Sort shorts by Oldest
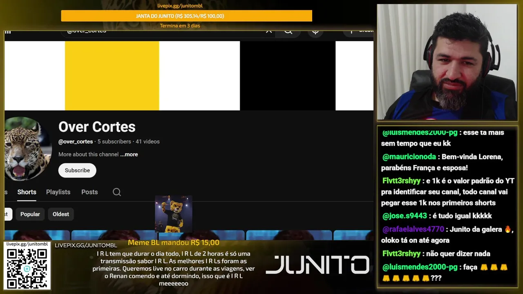This screenshot has width=523, height=294. 61,214
